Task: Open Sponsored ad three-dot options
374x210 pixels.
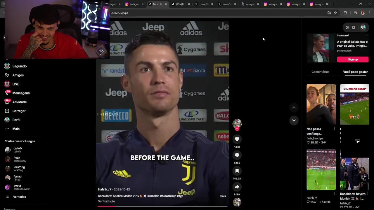Action: pos(367,36)
